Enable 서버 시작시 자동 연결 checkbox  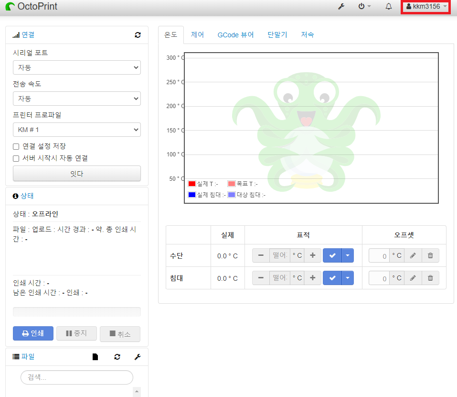[x=16, y=158]
